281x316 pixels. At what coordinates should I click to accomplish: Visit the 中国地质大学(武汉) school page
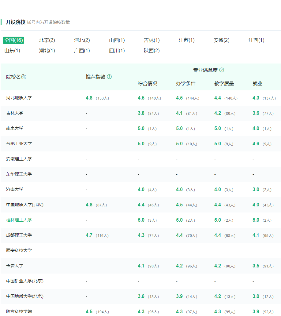point(25,205)
